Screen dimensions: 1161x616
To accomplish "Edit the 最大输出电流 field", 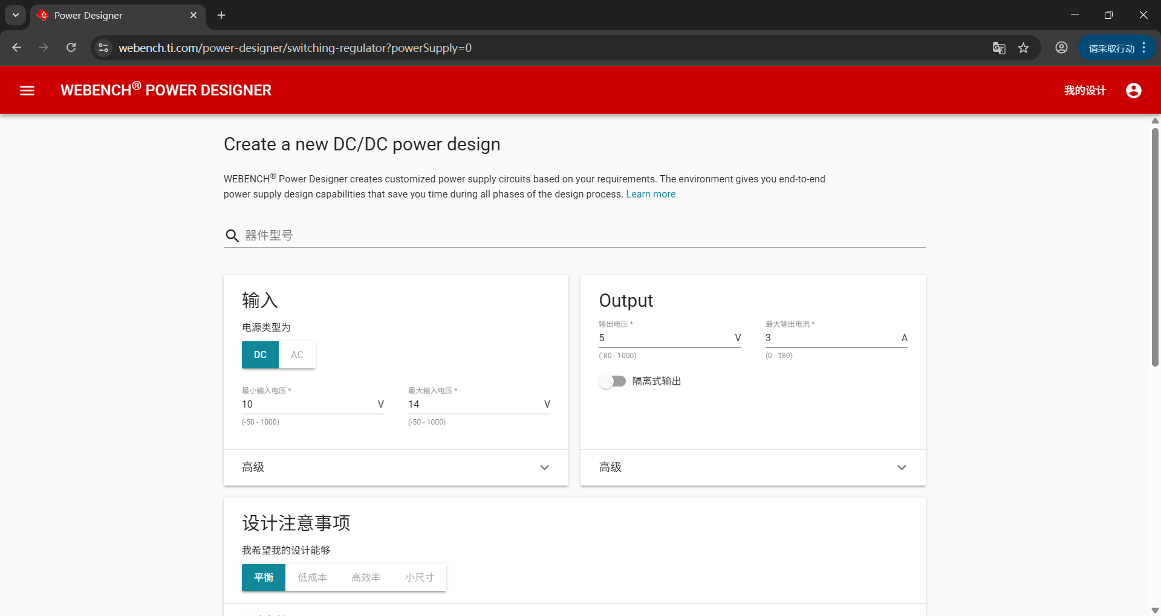I will pos(836,338).
